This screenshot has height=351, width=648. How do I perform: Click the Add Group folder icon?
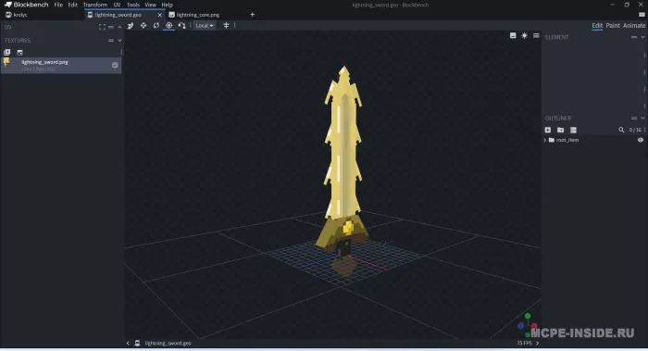click(x=560, y=130)
